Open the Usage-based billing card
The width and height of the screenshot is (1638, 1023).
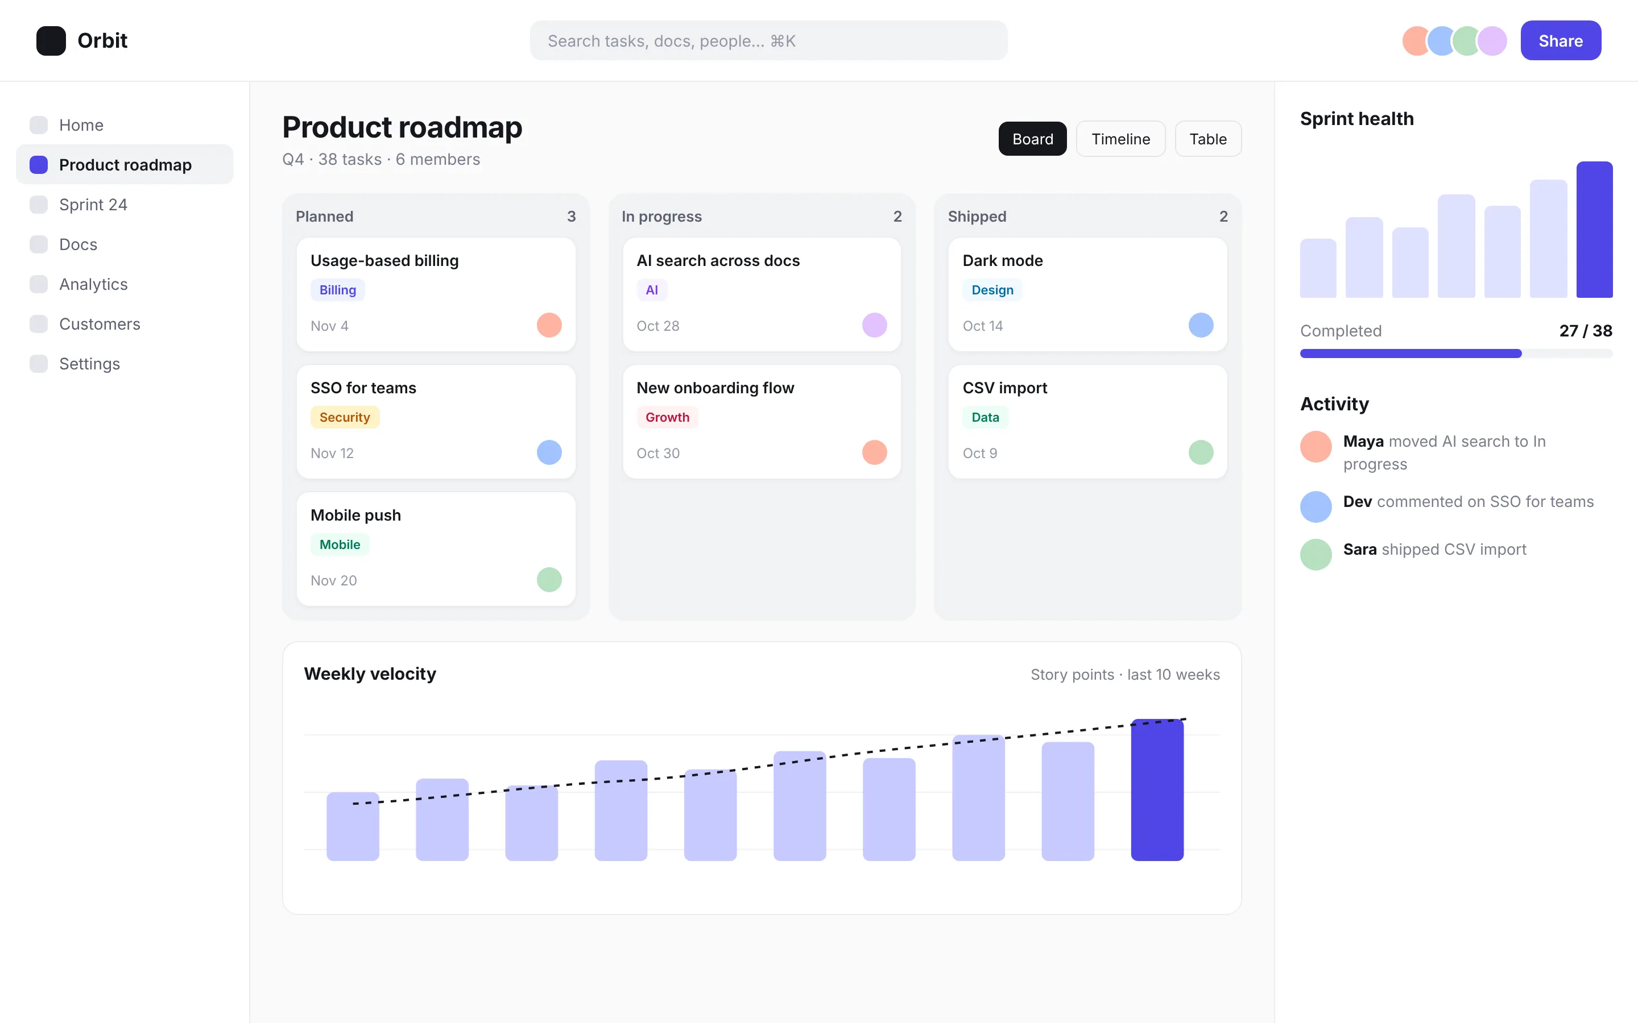(436, 294)
